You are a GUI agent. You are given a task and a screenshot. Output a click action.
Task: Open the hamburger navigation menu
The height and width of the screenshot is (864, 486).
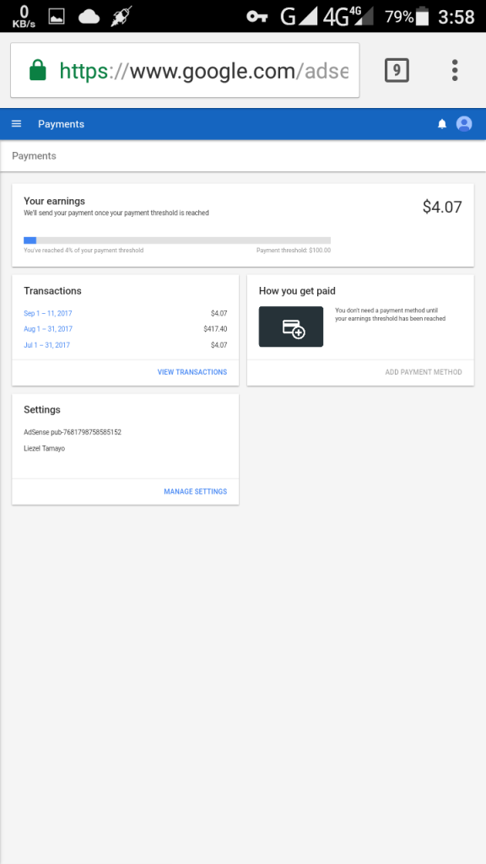17,124
